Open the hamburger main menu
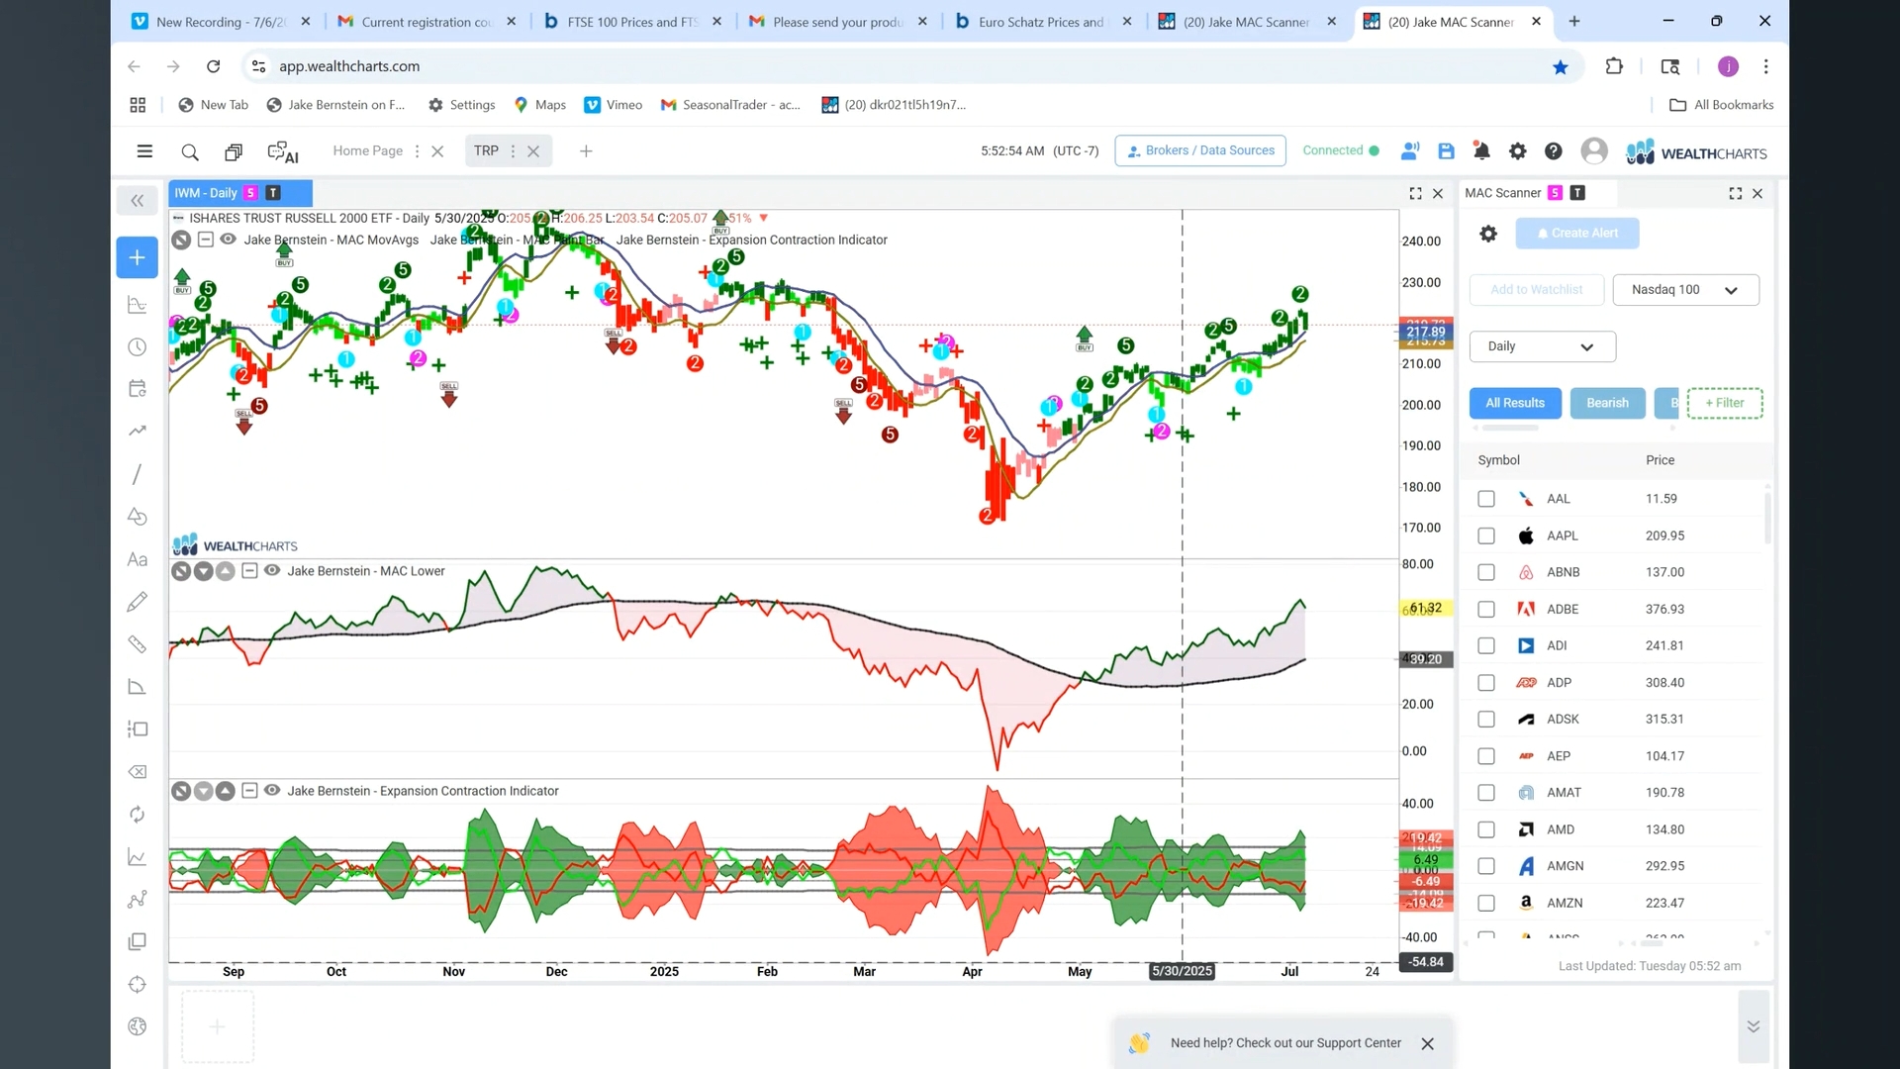The width and height of the screenshot is (1900, 1069). [x=144, y=151]
